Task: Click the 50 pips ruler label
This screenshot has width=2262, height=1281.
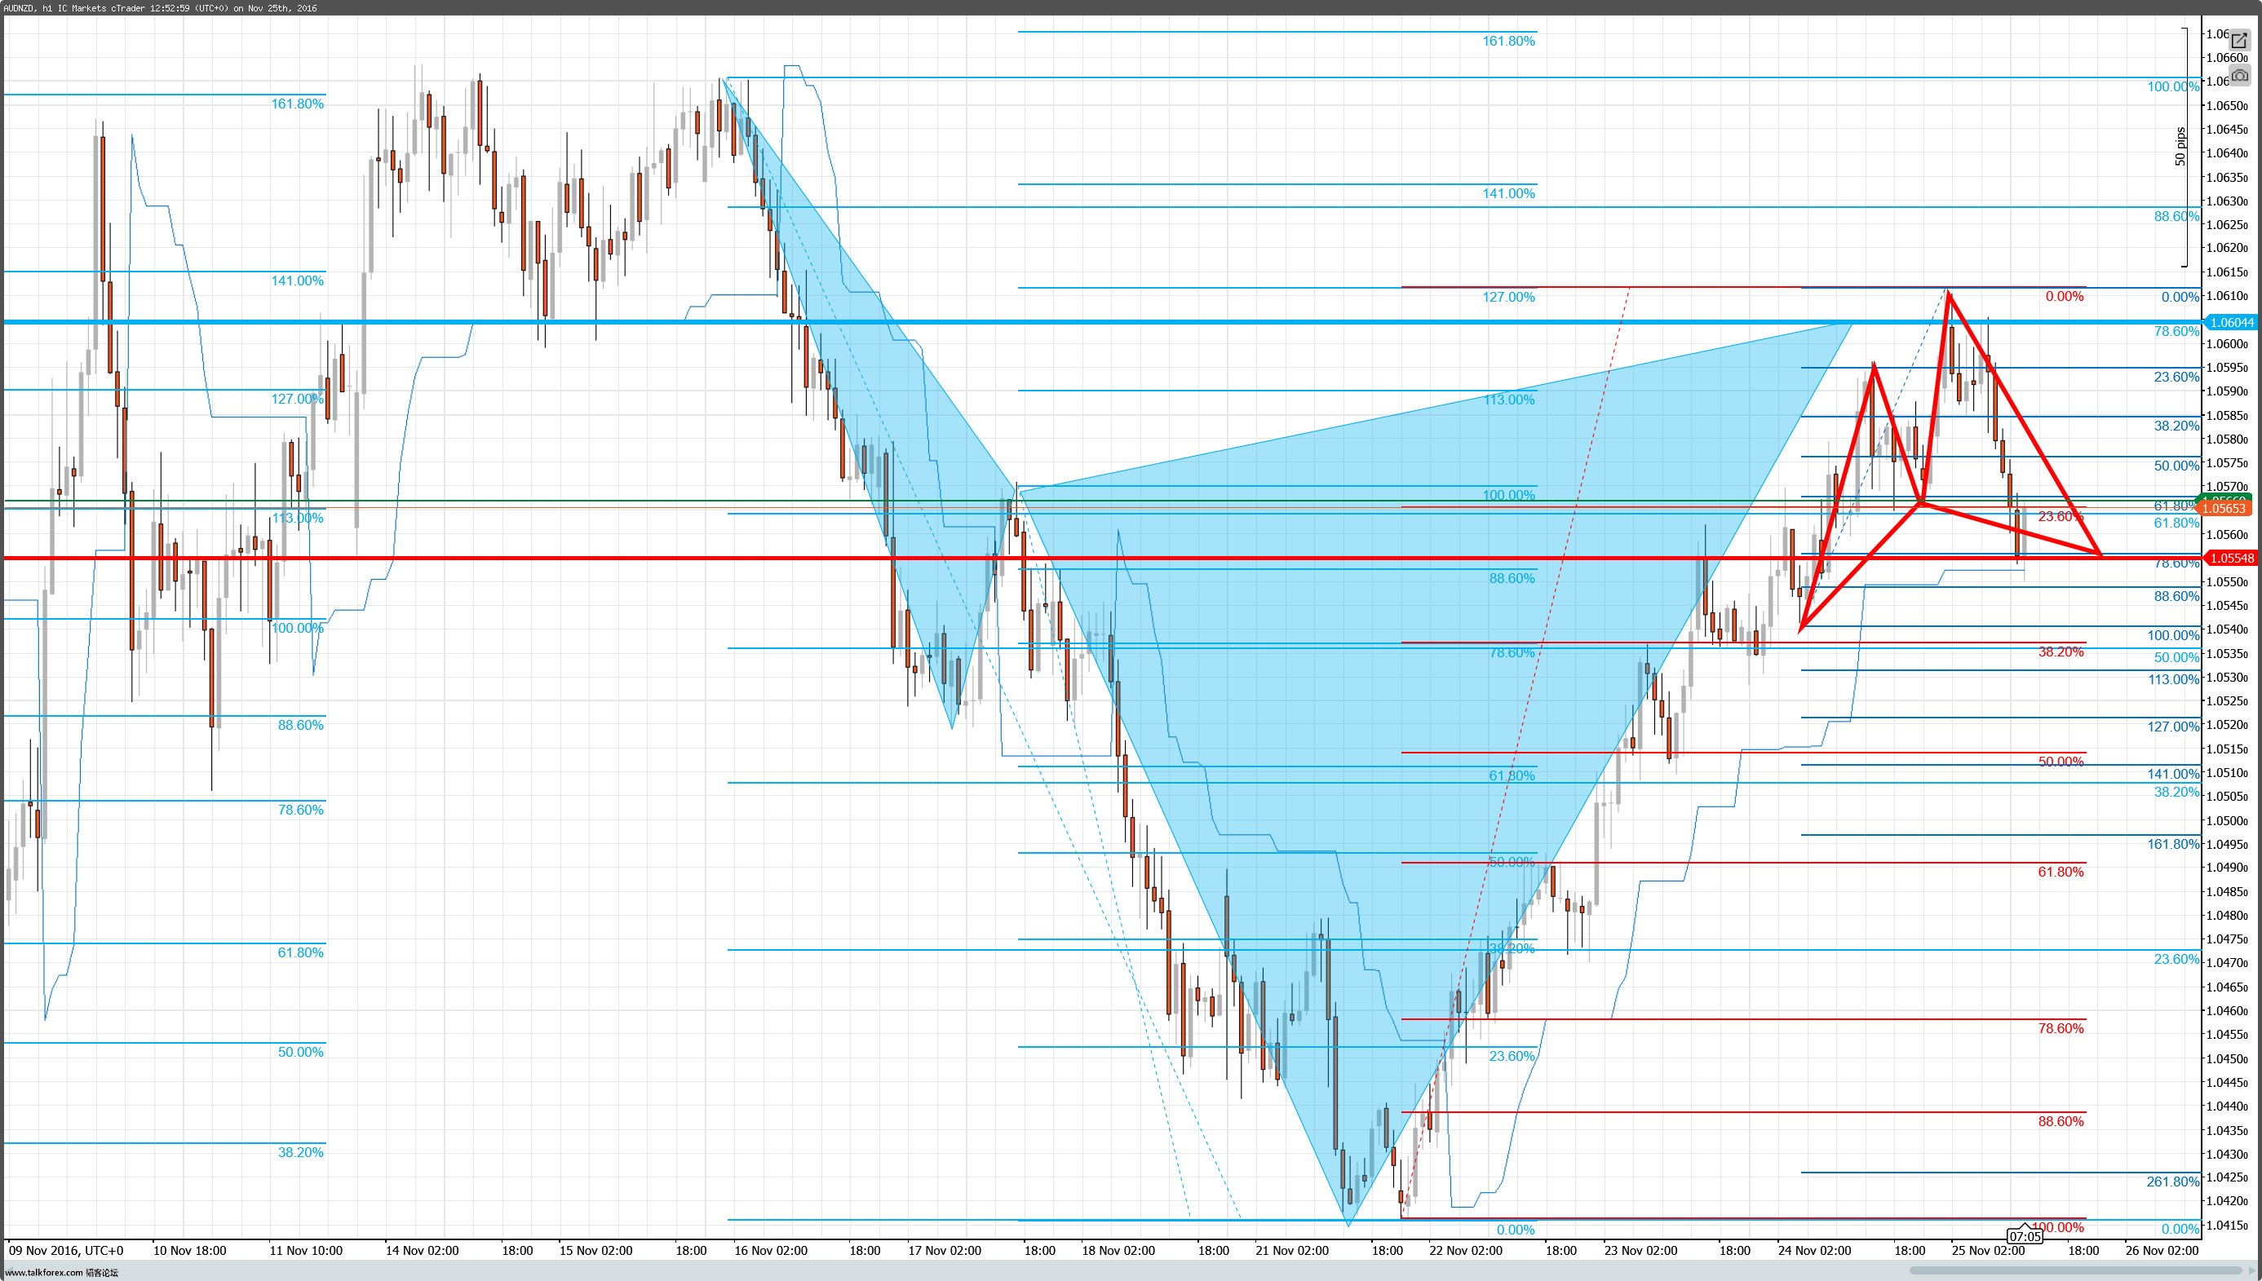Action: pyautogui.click(x=2180, y=146)
